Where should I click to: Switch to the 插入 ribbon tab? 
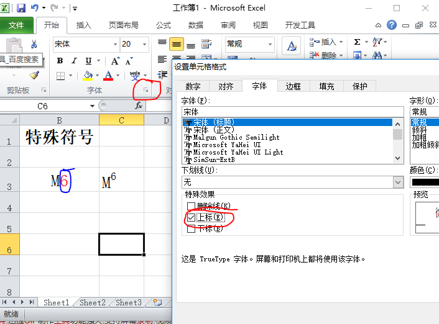point(84,25)
